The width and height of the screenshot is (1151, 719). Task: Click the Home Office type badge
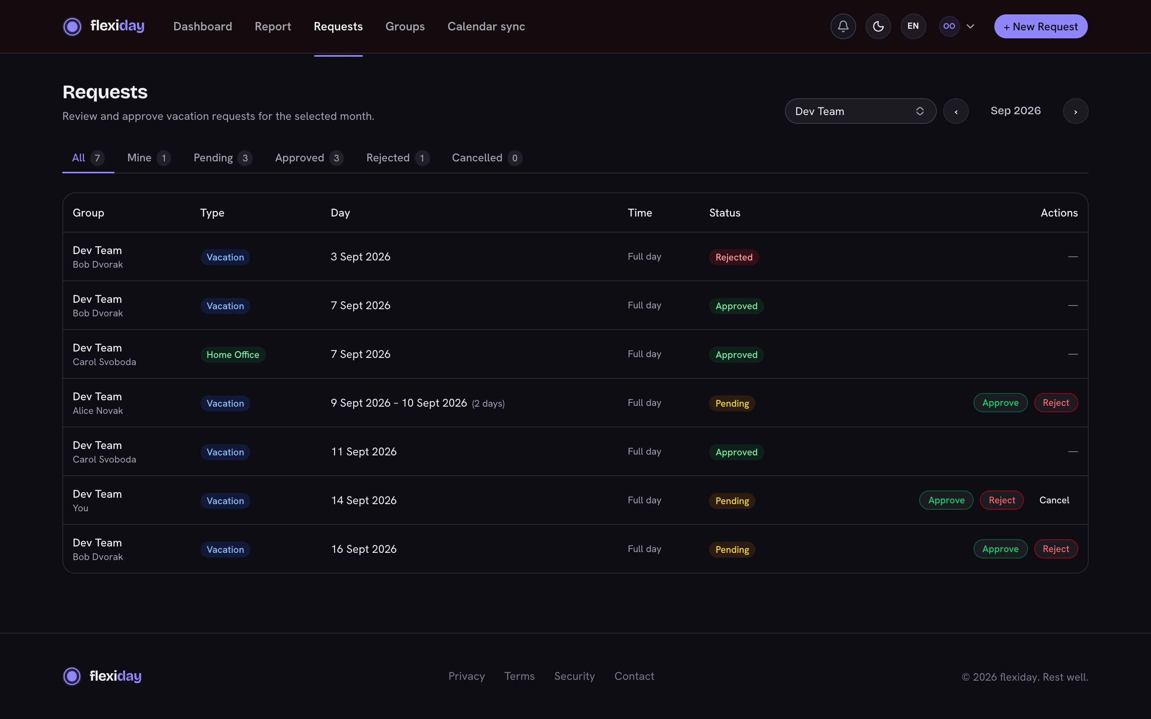[233, 355]
